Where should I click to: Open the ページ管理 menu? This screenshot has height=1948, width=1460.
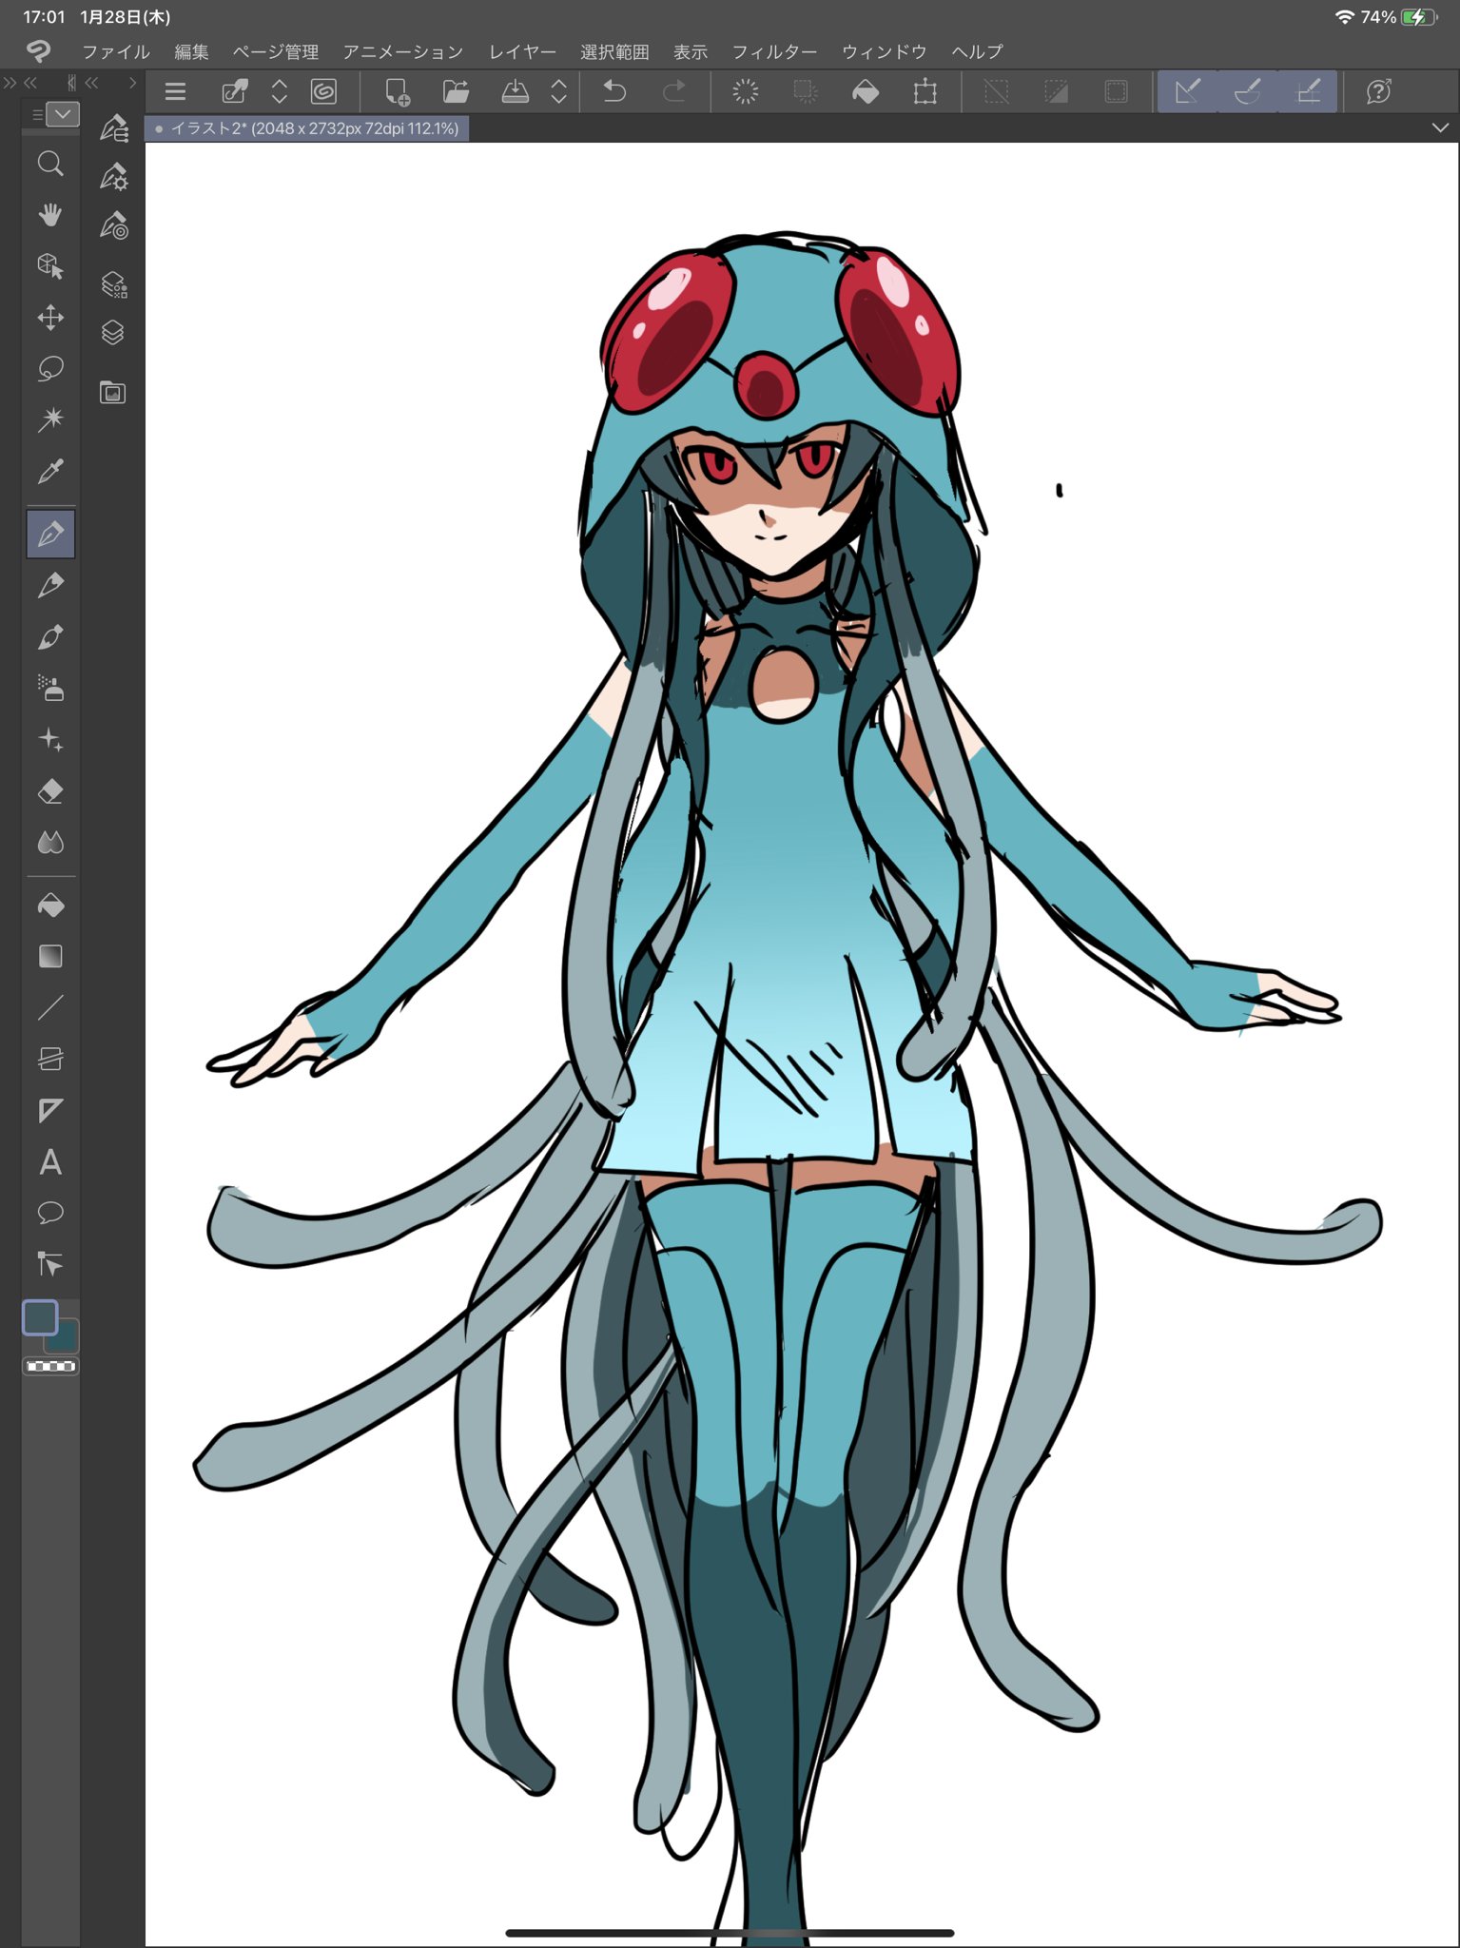276,51
